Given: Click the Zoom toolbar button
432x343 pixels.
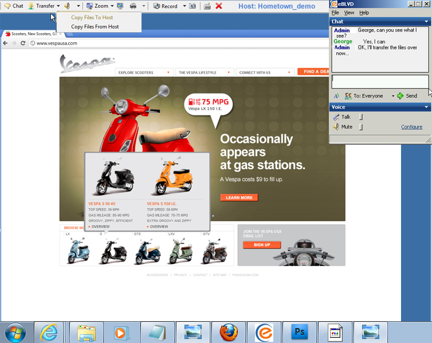Looking at the screenshot, I should (97, 6).
